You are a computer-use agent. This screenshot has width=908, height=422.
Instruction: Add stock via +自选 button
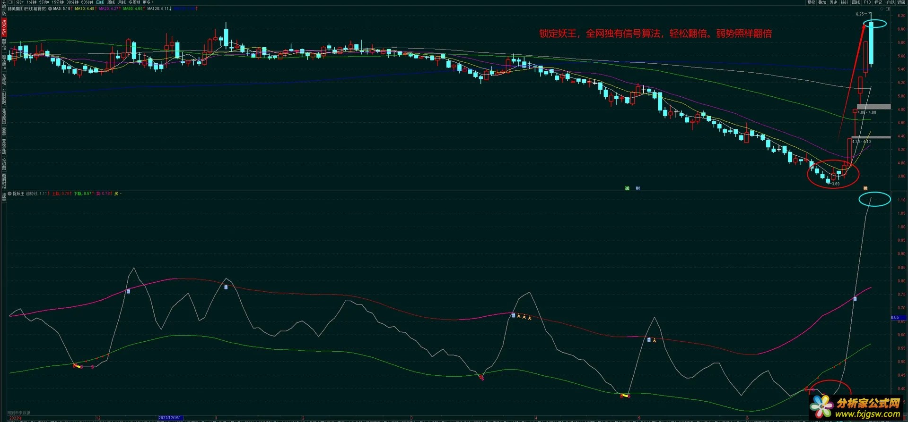click(890, 2)
